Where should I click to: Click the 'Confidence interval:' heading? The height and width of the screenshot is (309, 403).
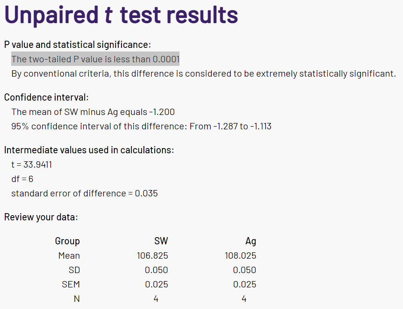click(46, 97)
